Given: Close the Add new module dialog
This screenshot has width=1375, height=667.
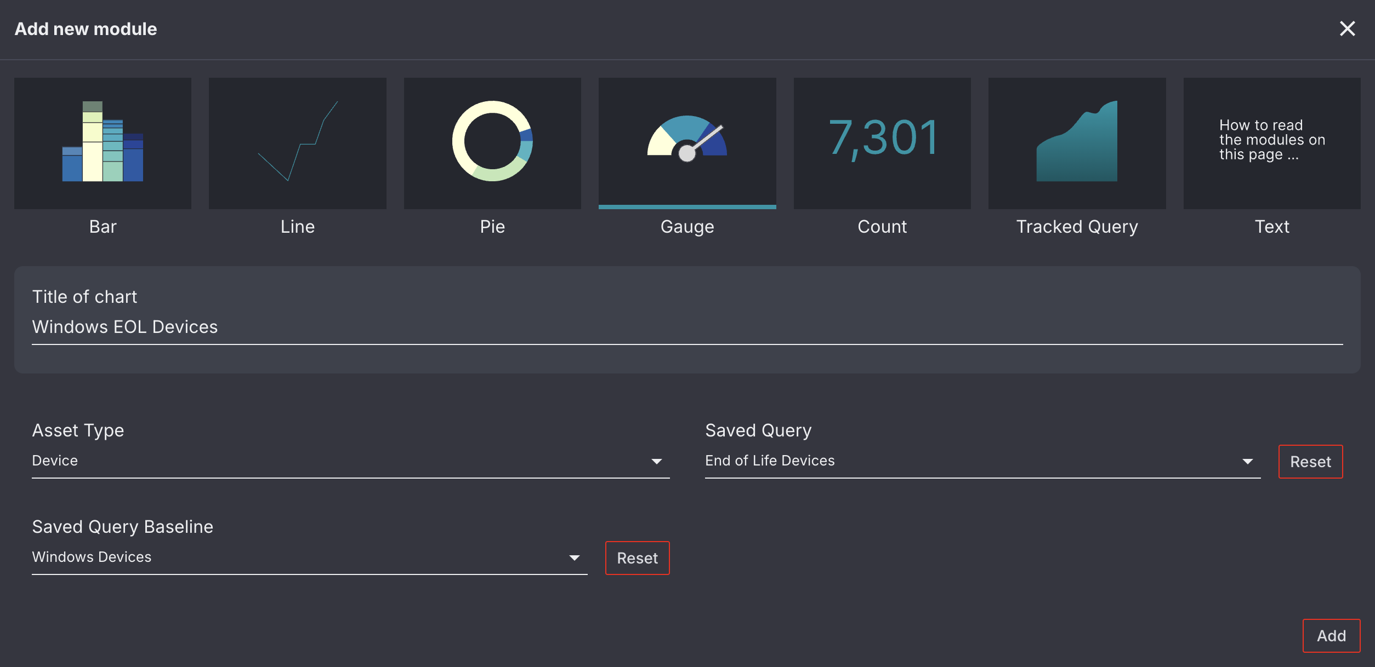Looking at the screenshot, I should [x=1347, y=28].
